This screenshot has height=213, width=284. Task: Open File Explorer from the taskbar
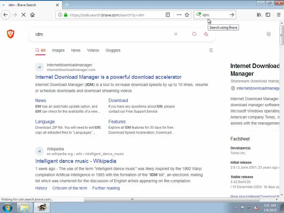click(25, 207)
